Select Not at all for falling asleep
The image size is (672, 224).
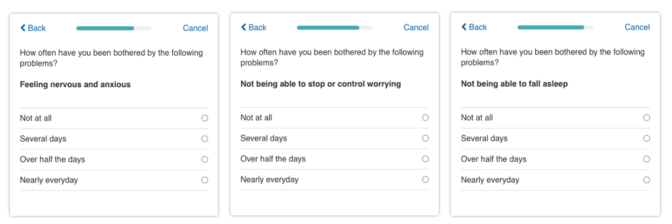646,118
